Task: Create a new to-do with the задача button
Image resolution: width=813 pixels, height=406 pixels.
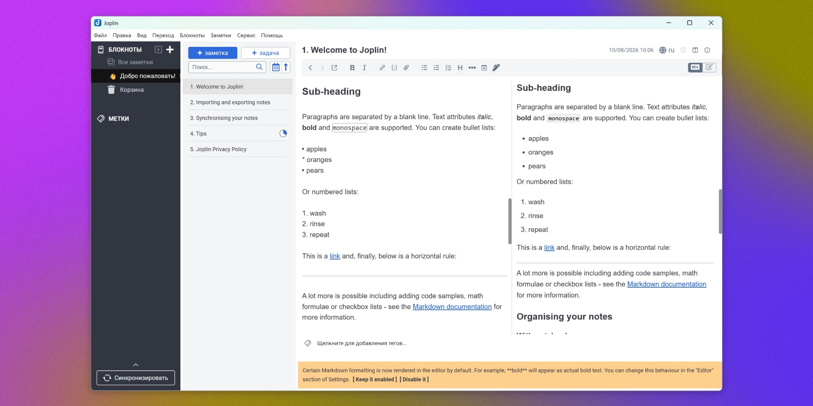Action: click(x=265, y=53)
